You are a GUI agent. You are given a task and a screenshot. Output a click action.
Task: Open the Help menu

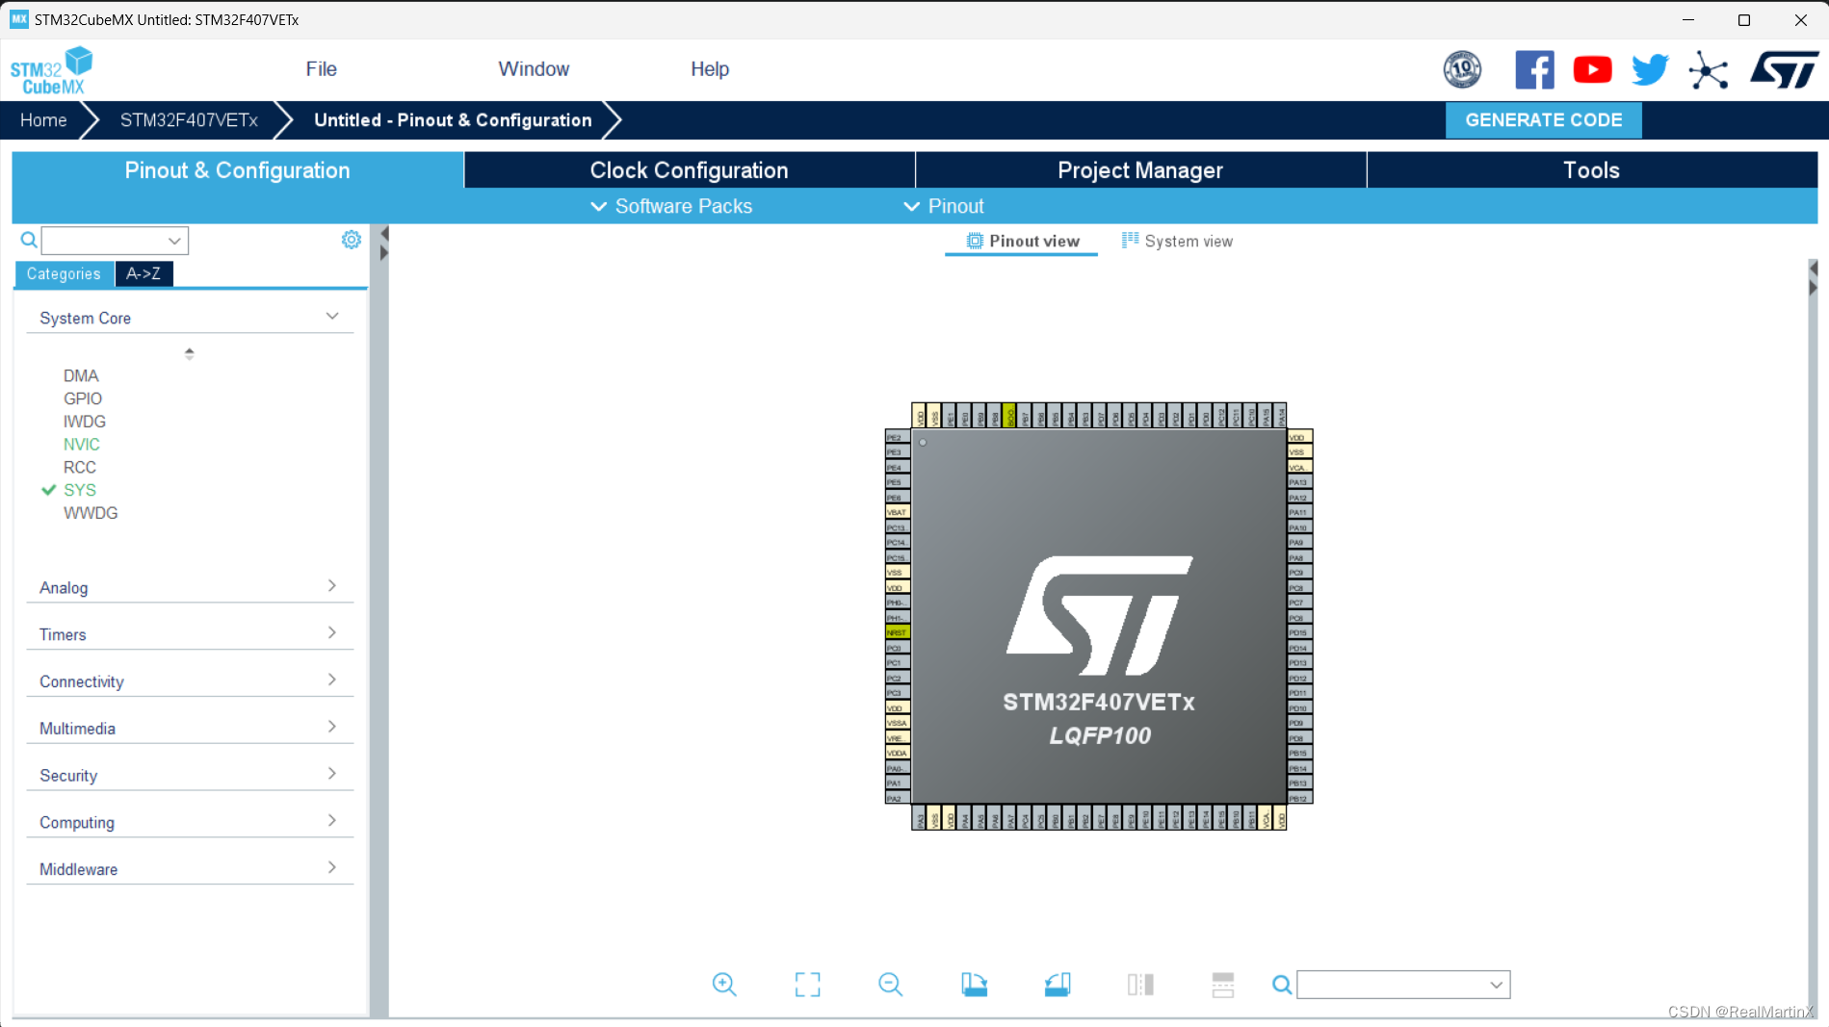click(x=710, y=69)
